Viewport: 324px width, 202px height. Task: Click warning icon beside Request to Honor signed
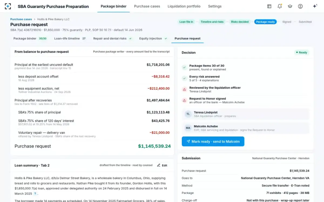[x=184, y=100]
